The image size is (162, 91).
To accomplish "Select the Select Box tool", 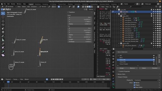I will click(x=3, y=13).
